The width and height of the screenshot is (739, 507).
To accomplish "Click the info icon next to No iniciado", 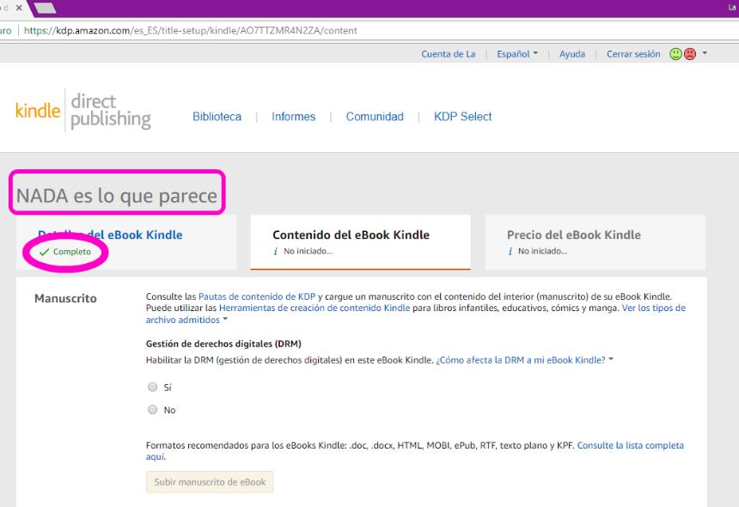I will tap(278, 249).
